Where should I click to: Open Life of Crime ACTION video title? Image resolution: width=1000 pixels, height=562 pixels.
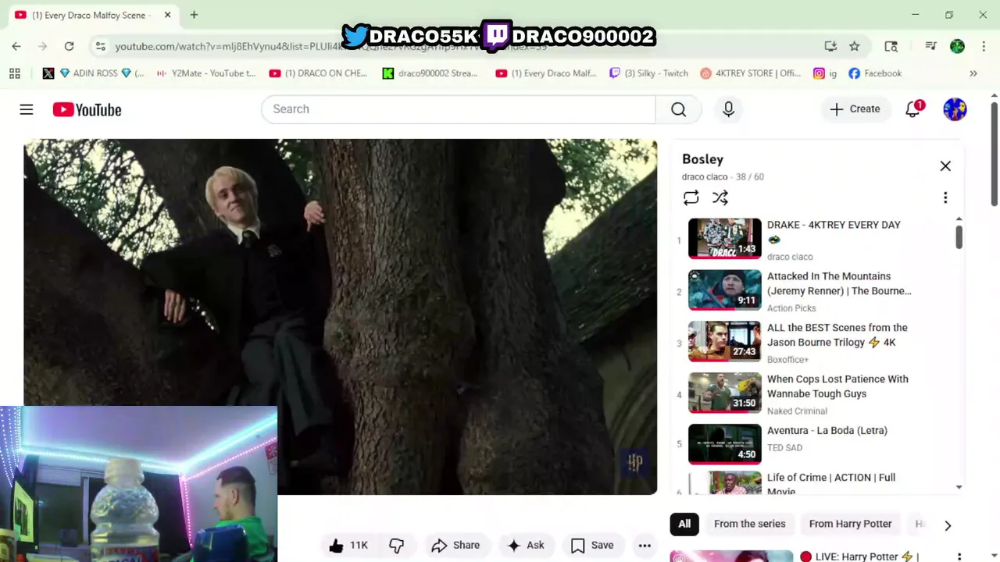point(830,484)
